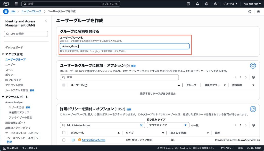Viewport: 264px width, 151px height.
Task: Click the ユーザーグループ名 input field
Action: point(125,46)
